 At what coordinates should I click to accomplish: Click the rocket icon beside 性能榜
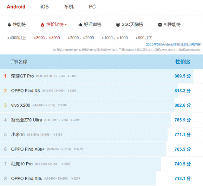(9, 25)
